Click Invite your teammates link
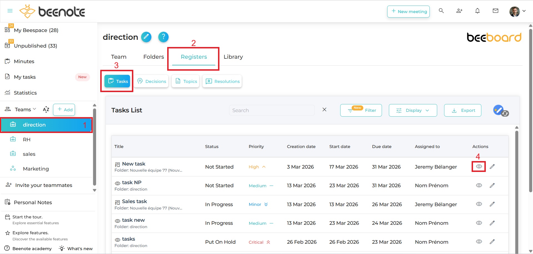 pos(43,185)
